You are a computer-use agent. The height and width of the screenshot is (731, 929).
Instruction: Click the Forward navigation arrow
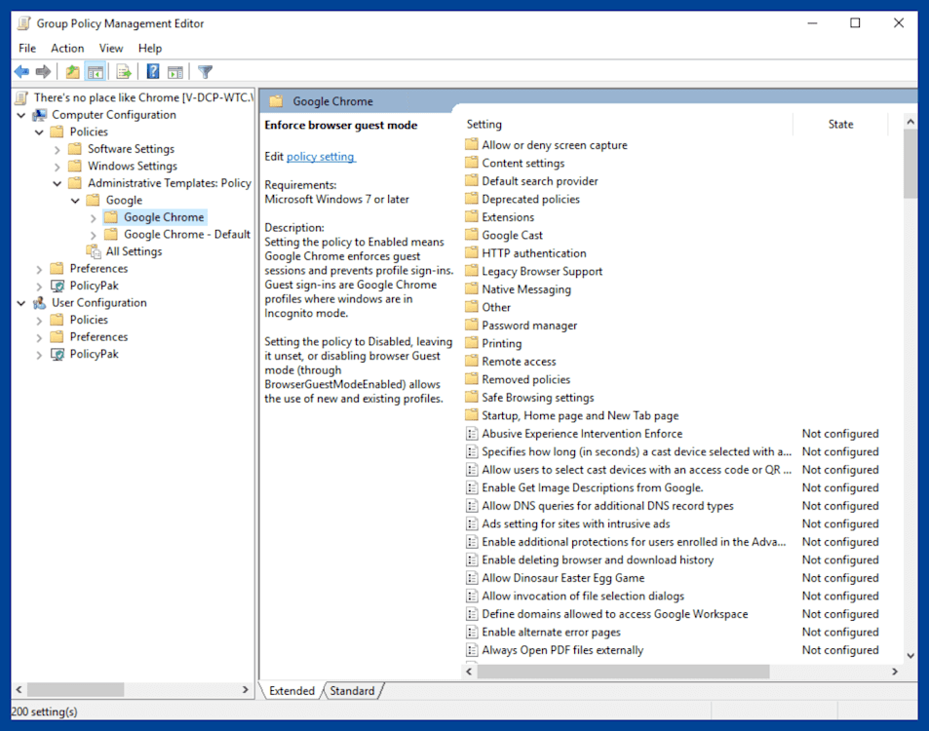click(x=43, y=70)
